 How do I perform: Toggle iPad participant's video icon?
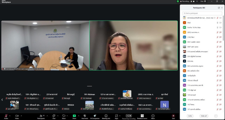220,23
